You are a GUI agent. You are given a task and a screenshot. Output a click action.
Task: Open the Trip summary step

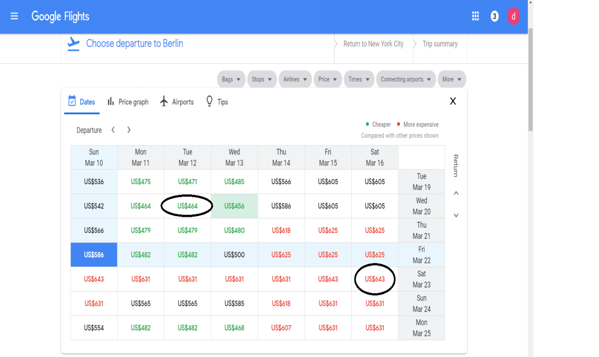pos(440,44)
